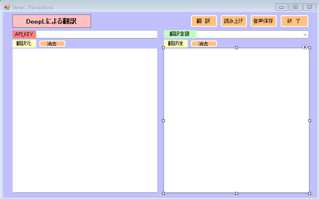Image resolution: width=319 pixels, height=199 pixels.
Task: Click the top-center resize handle of selected textbox
Action: pos(236,48)
